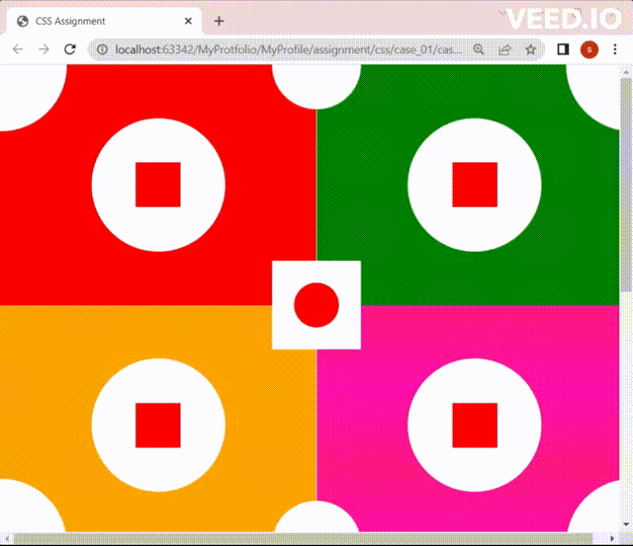Screen dimensions: 633x546
Task: Click the browser forward arrow
Action: [x=44, y=49]
